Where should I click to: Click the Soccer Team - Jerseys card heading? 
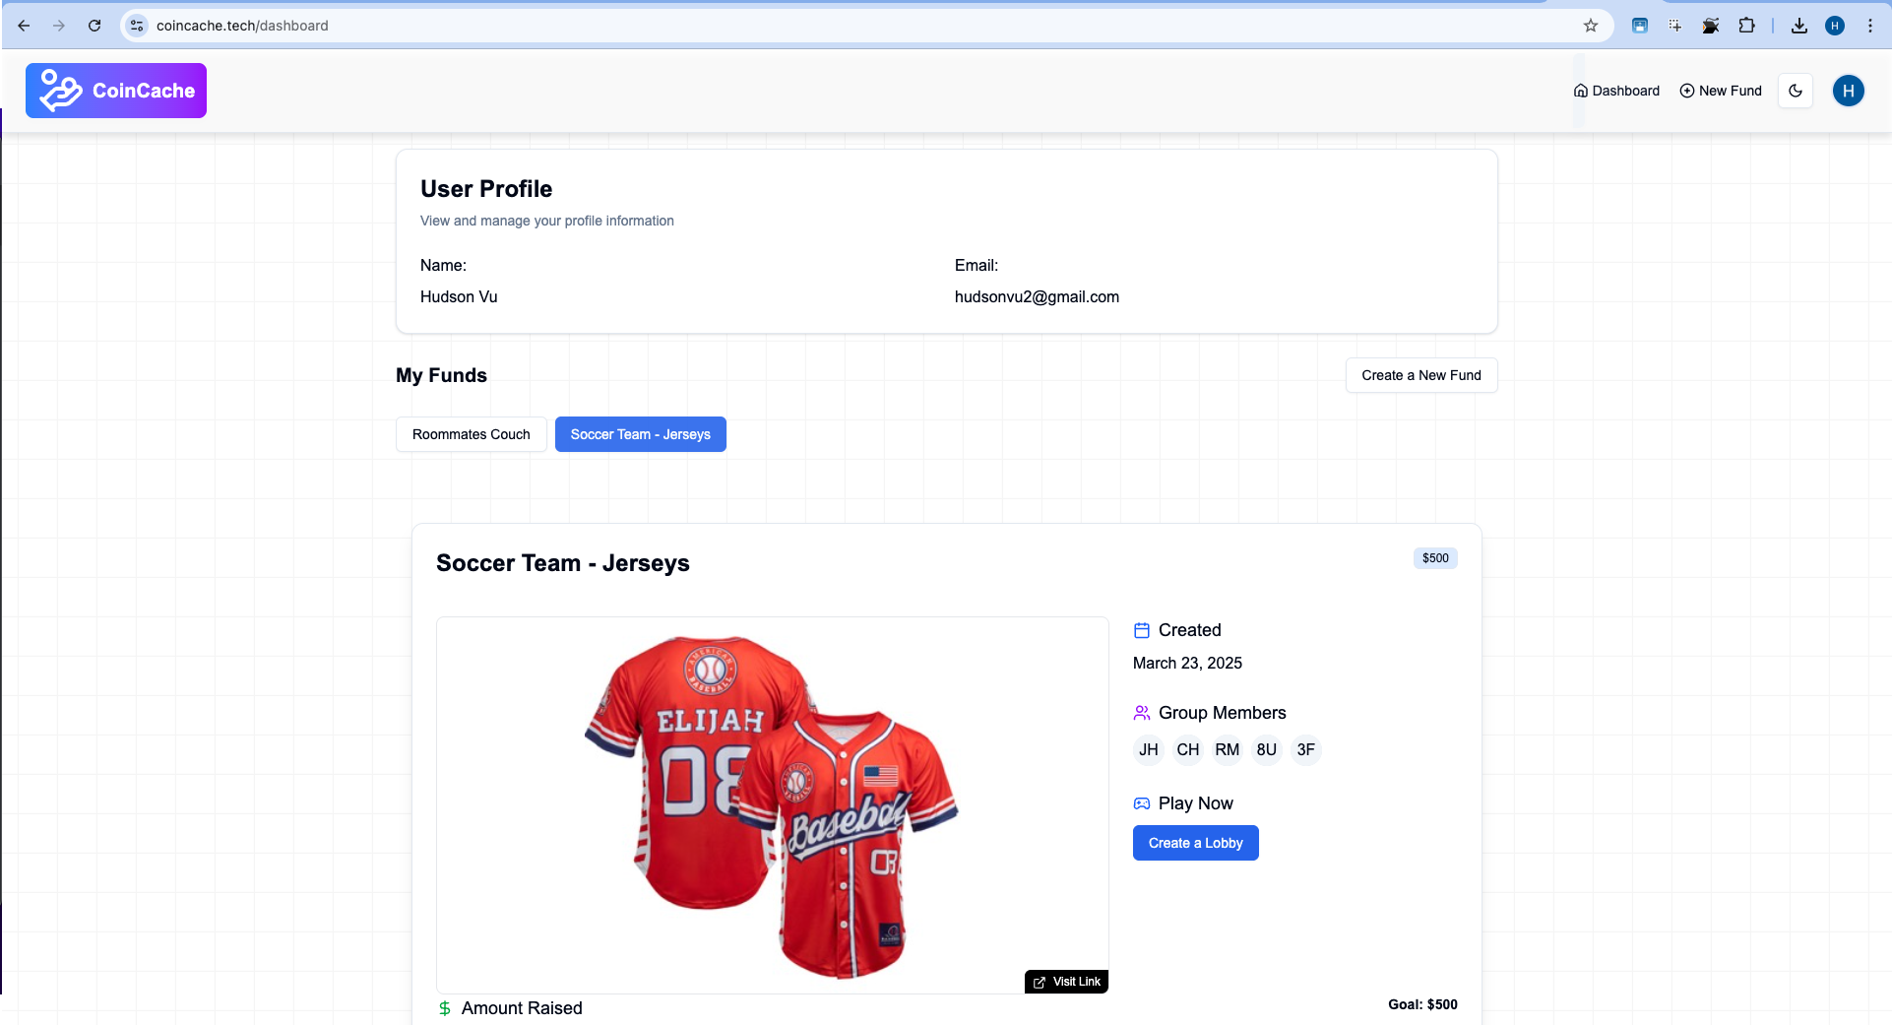point(563,563)
